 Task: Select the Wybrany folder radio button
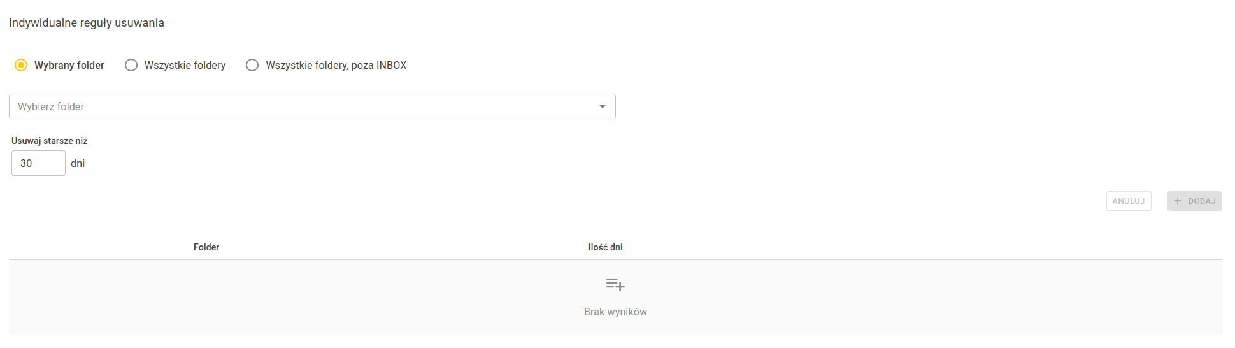pyautogui.click(x=21, y=65)
